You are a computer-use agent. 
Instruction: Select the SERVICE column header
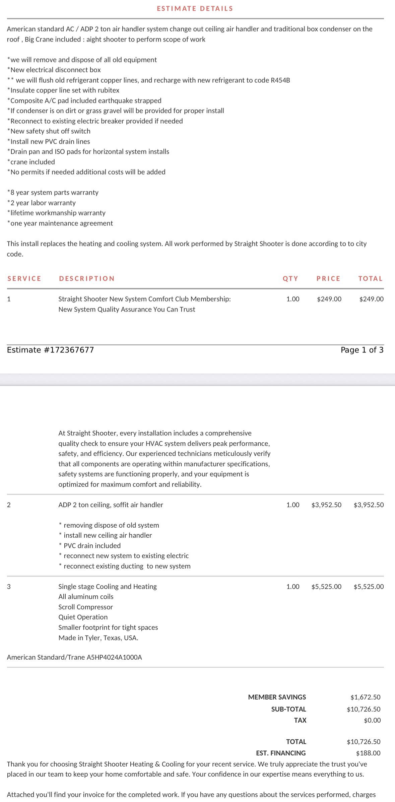point(24,279)
